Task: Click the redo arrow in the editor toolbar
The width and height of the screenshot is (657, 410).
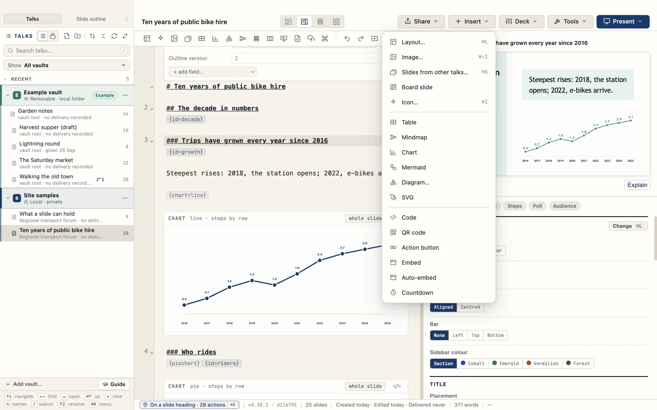Action: pos(361,39)
